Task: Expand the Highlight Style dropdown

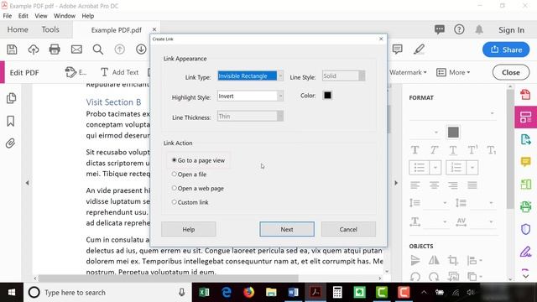Action: pos(280,96)
